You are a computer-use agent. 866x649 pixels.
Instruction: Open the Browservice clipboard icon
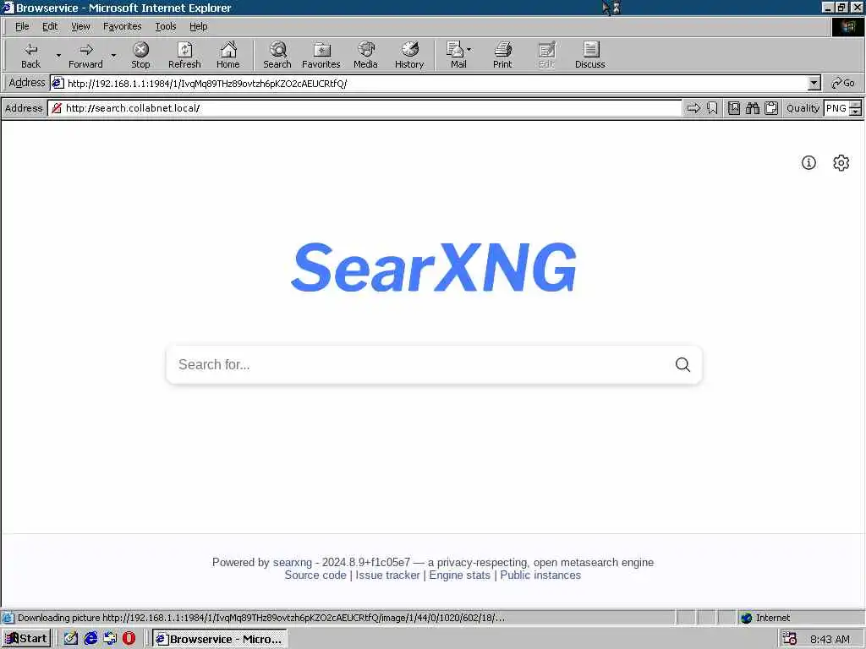771,108
